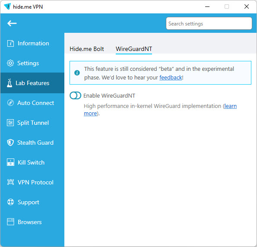Click the Settings gear icon

click(10, 63)
